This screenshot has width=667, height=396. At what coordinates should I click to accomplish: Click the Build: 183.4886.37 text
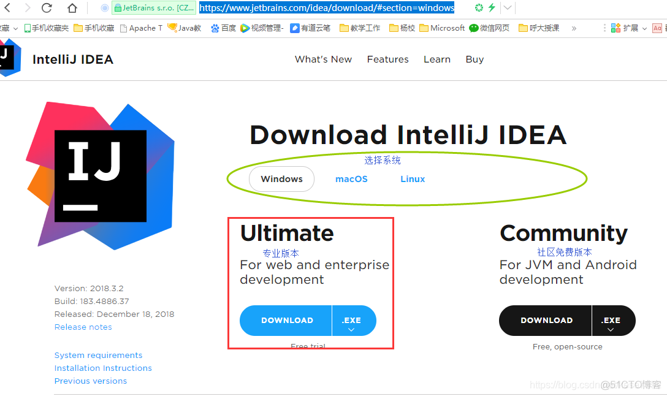[x=91, y=301]
